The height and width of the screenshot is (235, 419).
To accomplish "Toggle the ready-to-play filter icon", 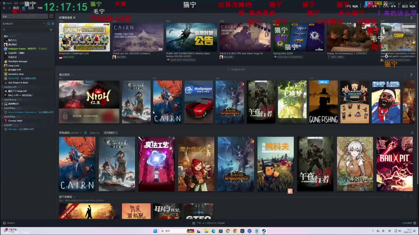I will click(52, 23).
